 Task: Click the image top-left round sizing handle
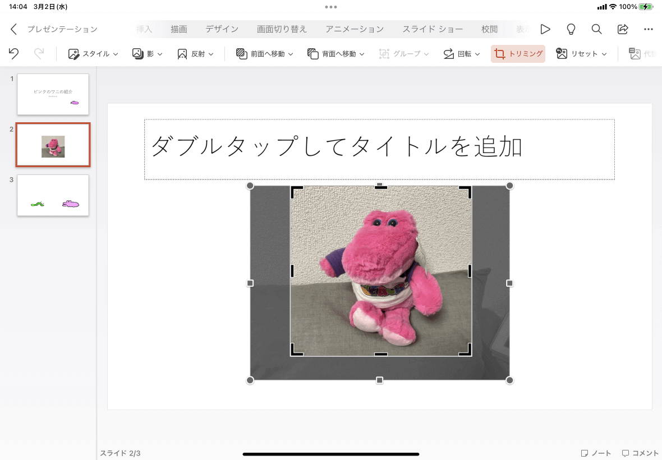250,186
